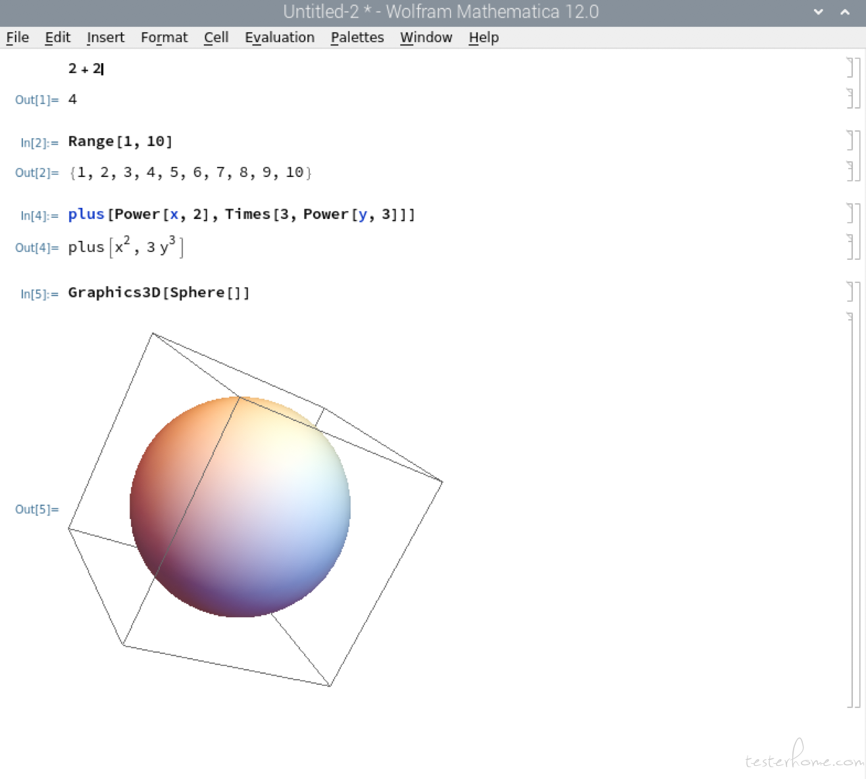Select the Out[1] cell bracket
The image size is (866, 779).
850,99
